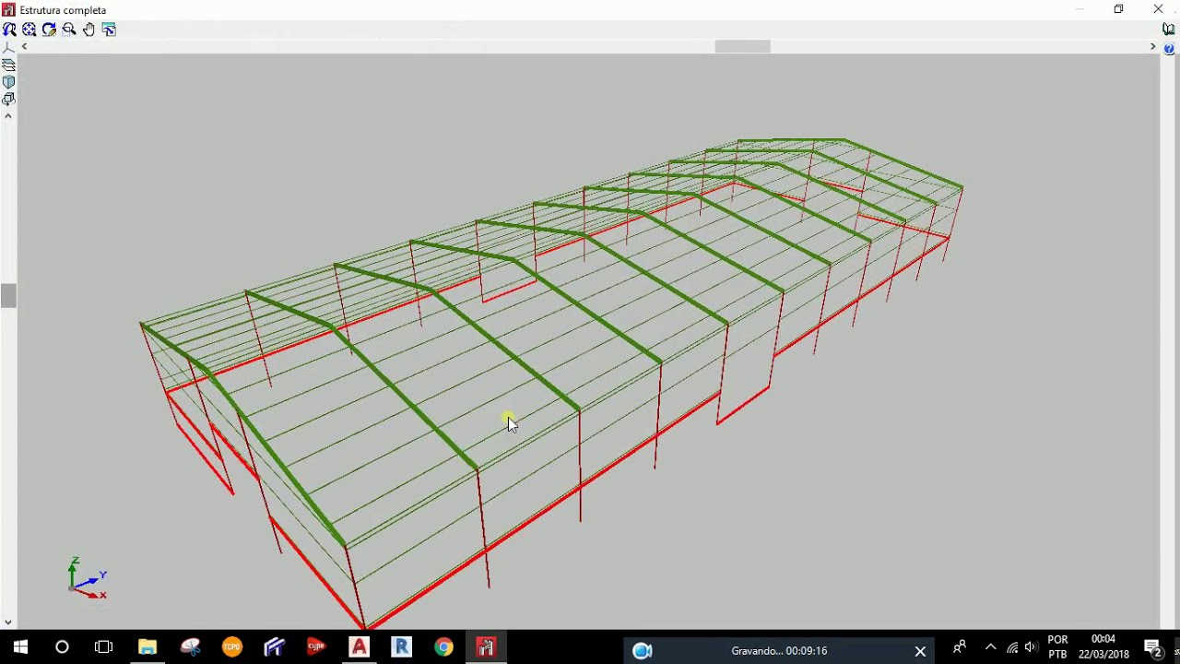
Task: Click the vertical scrollbar thumb at left
Action: coord(8,296)
